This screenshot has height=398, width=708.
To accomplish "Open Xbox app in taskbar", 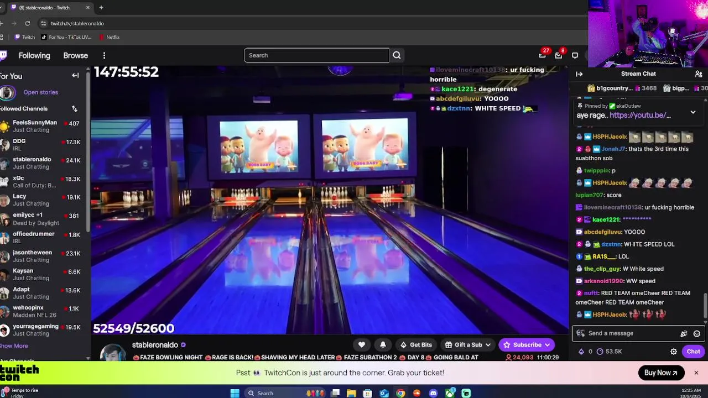I will tap(450, 393).
